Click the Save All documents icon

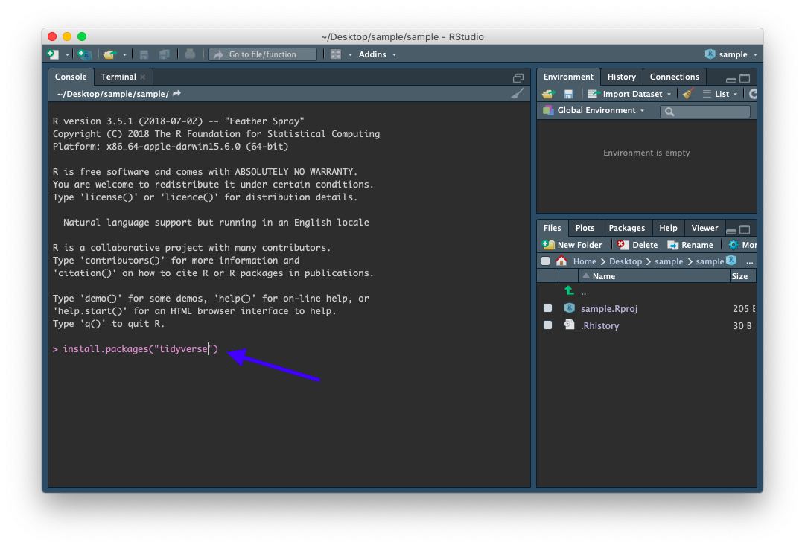tap(165, 54)
